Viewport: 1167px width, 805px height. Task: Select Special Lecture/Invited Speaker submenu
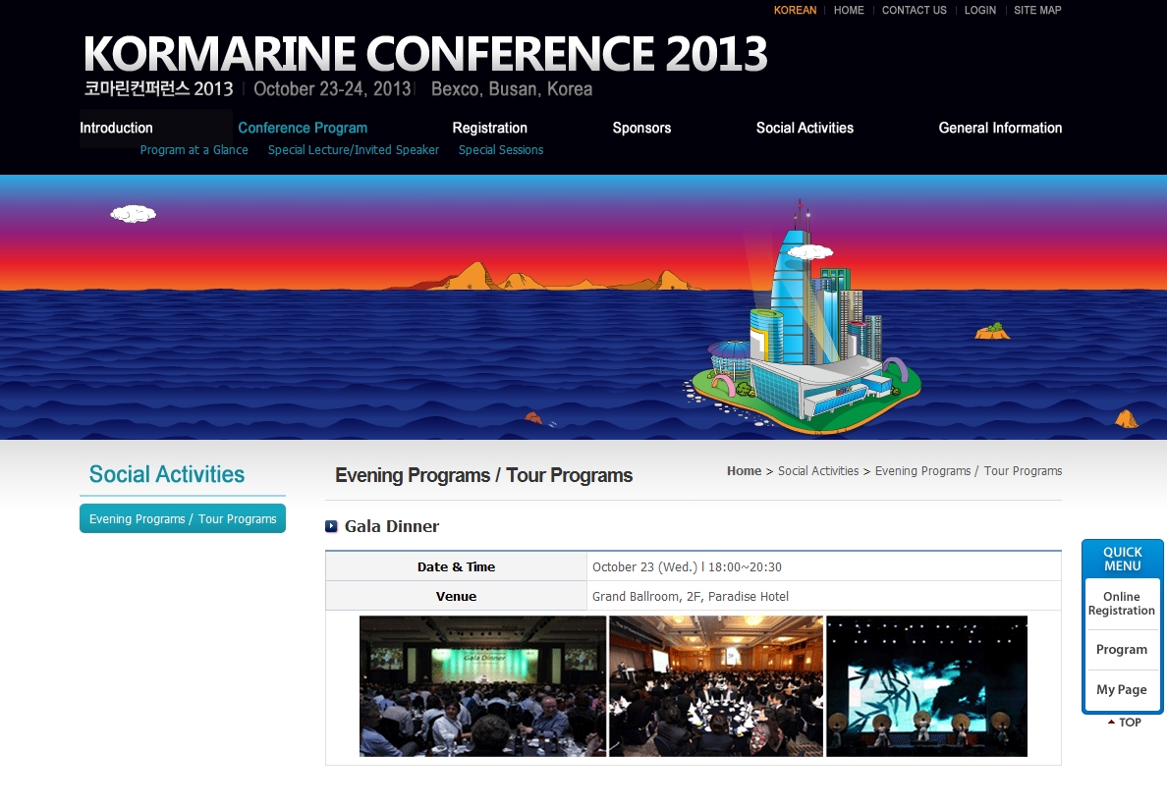(x=354, y=150)
